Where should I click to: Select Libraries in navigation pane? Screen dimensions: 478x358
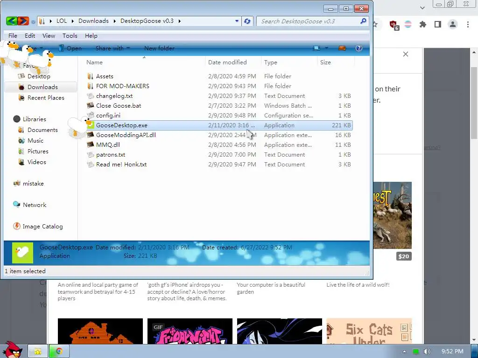(x=34, y=119)
